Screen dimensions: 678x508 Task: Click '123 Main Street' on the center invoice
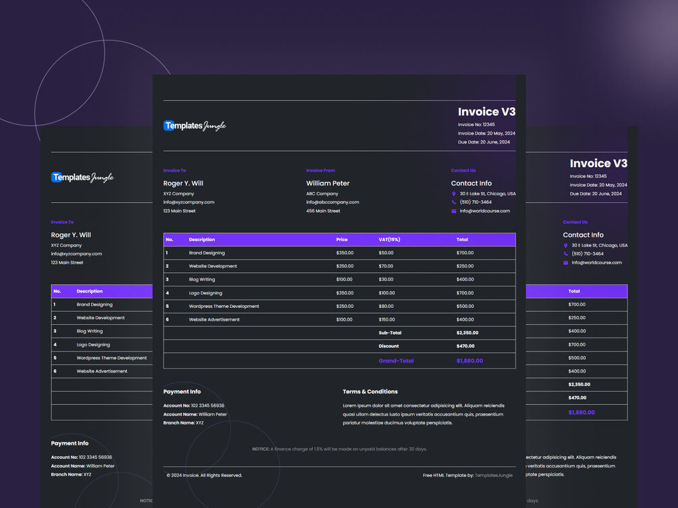(179, 212)
